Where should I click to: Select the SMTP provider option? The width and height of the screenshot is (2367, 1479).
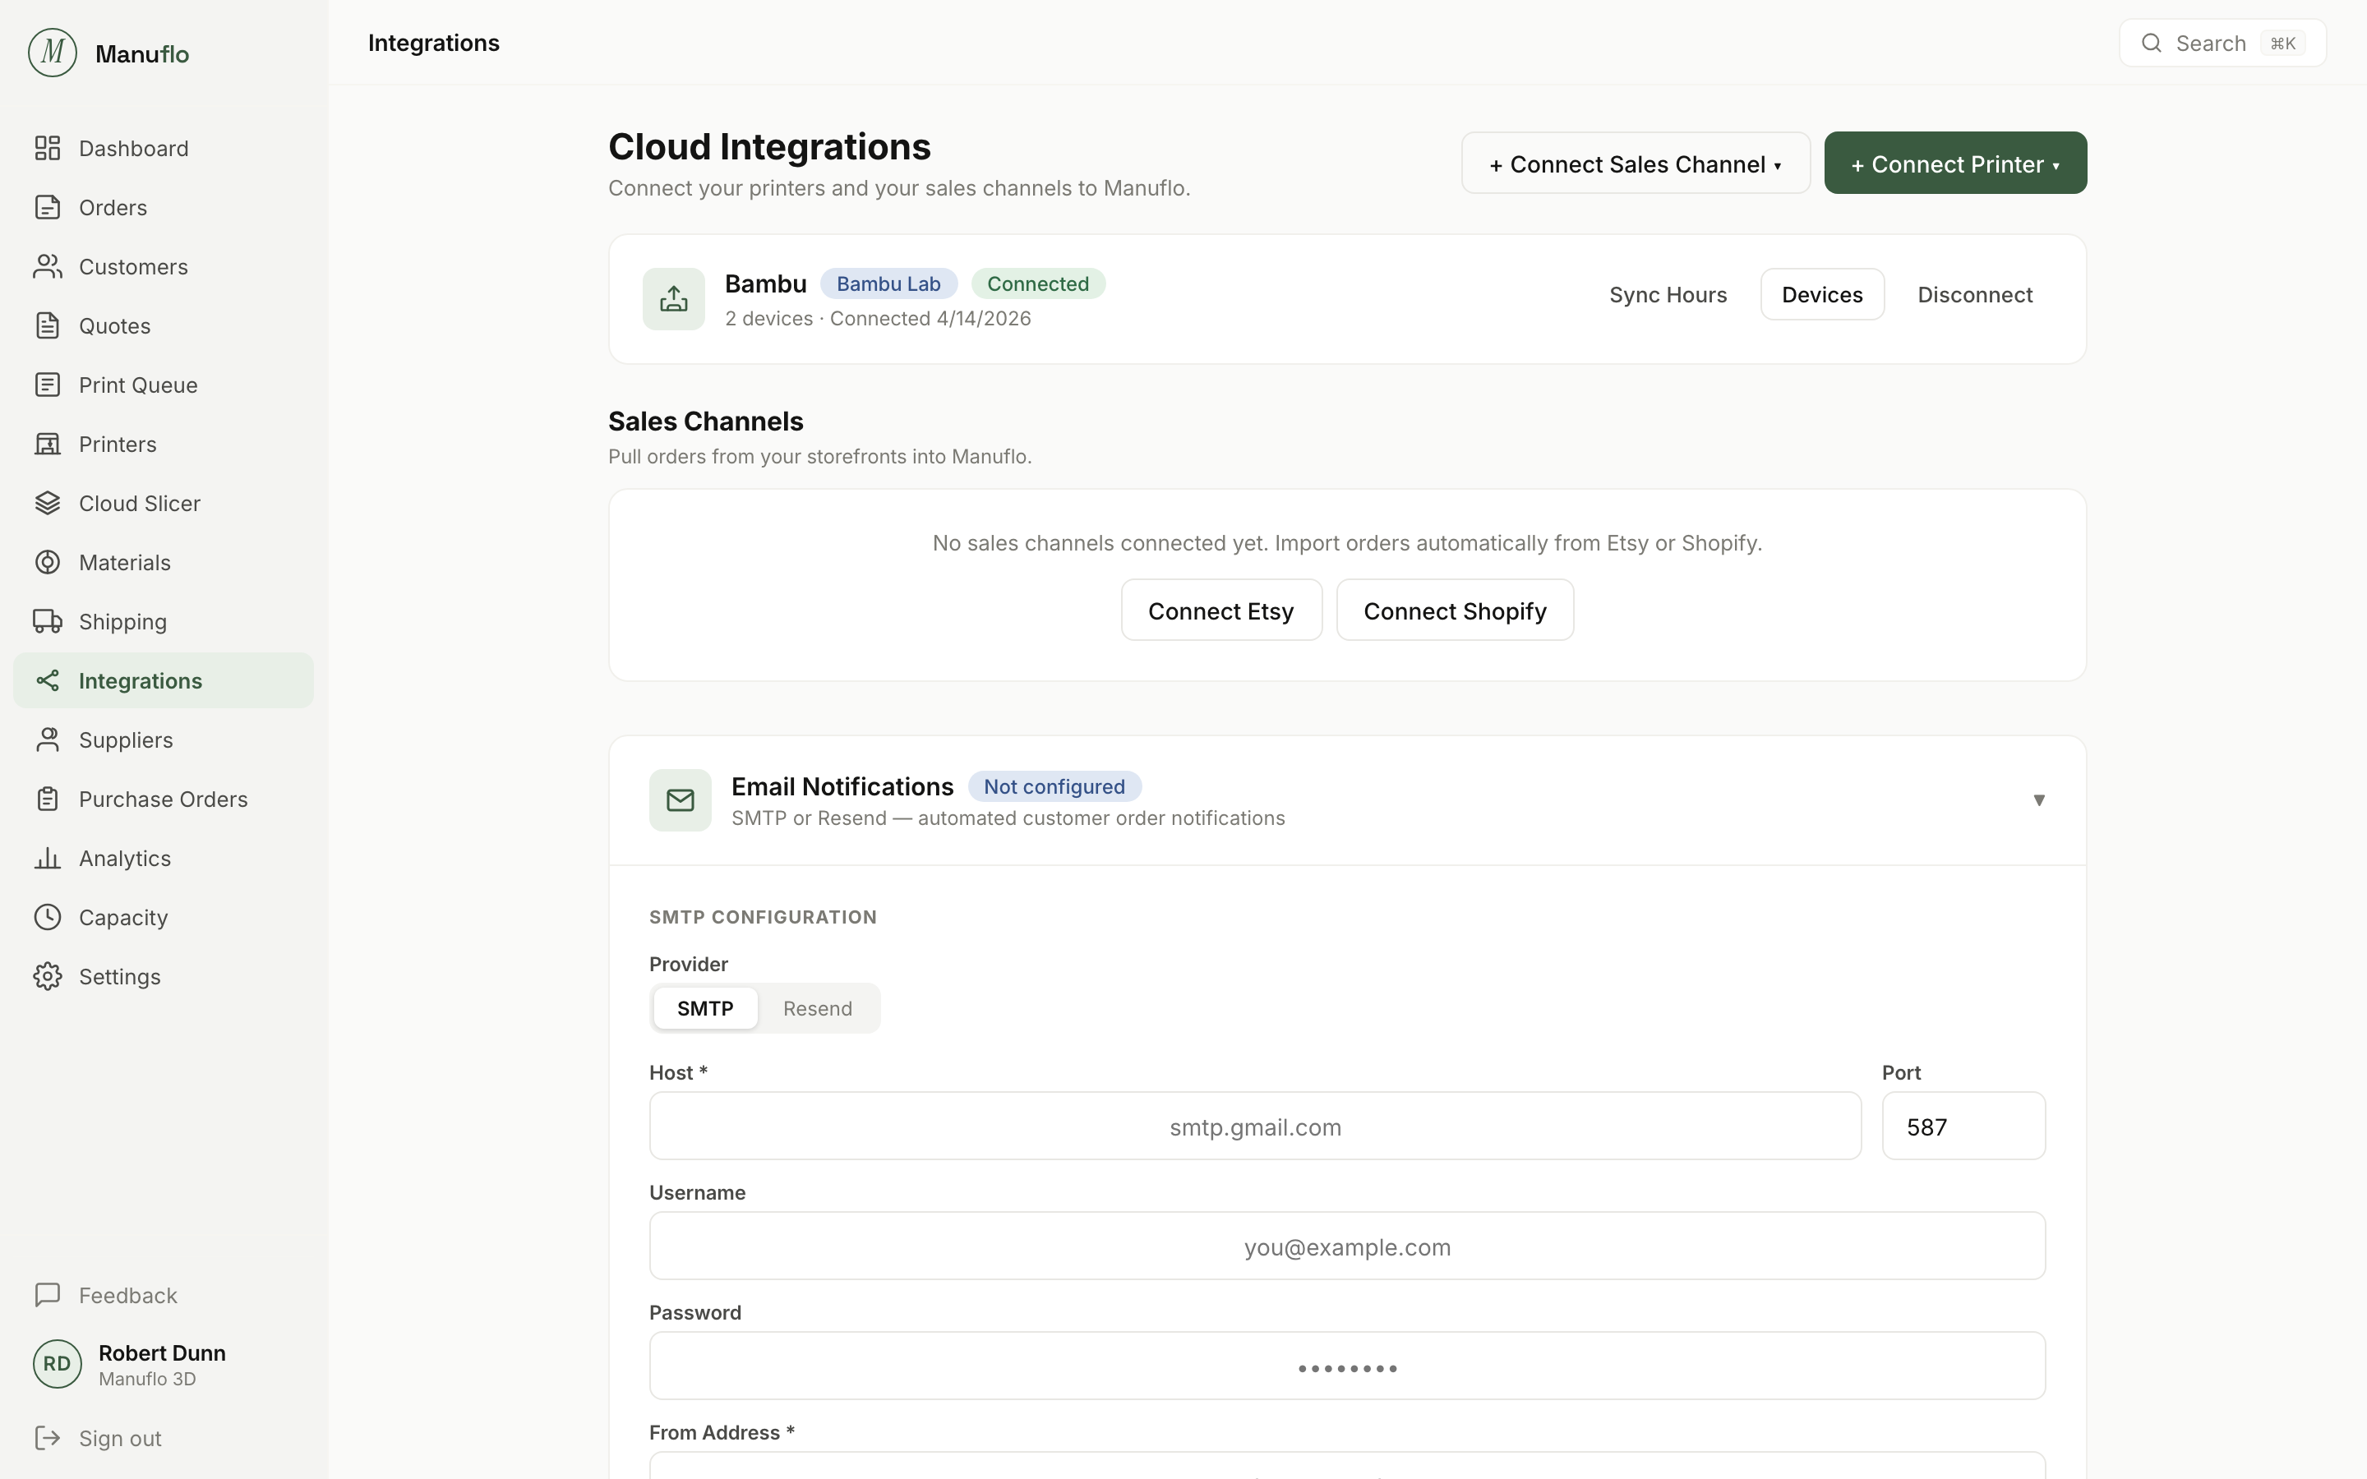coord(705,1008)
